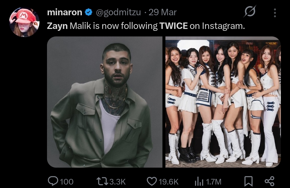
Task: Like the tweet with the heart icon
Action: click(x=152, y=181)
